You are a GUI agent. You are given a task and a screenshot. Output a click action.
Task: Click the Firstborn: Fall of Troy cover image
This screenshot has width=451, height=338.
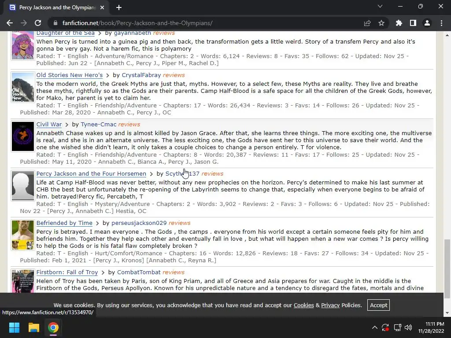[x=23, y=281]
